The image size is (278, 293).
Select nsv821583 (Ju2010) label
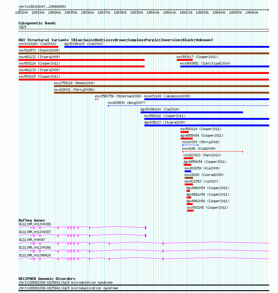coord(201,181)
